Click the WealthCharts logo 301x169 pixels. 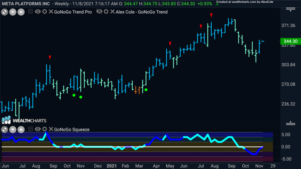pyautogui.click(x=24, y=120)
